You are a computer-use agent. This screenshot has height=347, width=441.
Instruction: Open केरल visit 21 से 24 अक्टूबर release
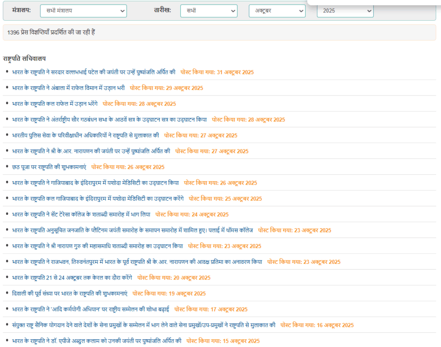pyautogui.click(x=72, y=278)
